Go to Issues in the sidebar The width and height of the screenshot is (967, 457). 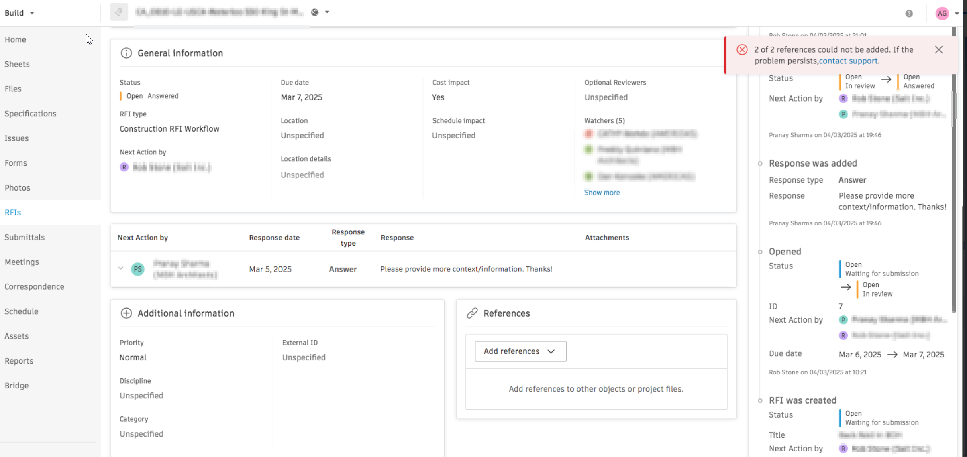16,138
